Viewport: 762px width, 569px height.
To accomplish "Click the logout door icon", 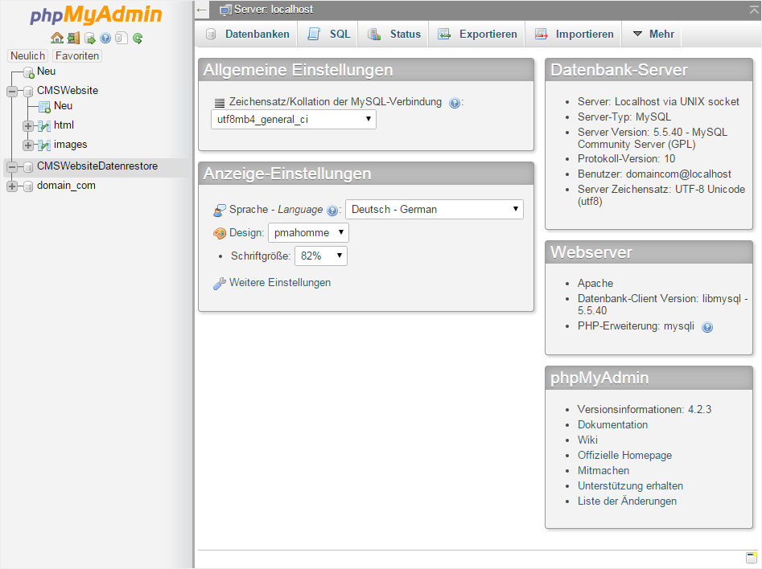I will tap(73, 38).
